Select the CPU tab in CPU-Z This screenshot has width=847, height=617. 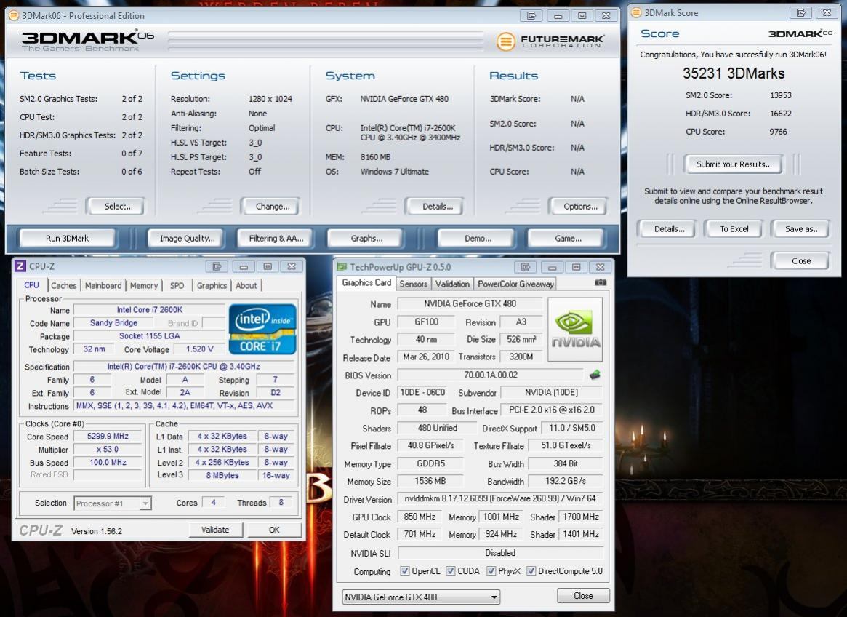[x=31, y=285]
